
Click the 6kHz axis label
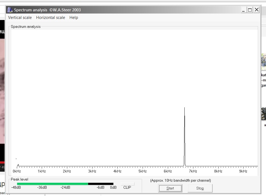168,171
